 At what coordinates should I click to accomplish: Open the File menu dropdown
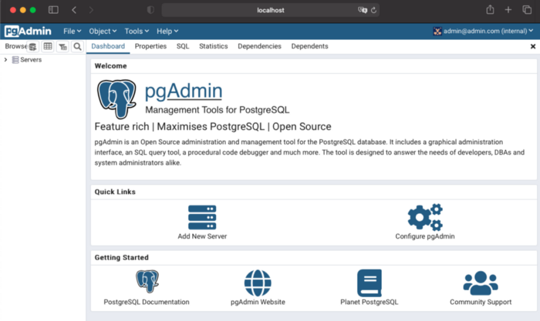tap(72, 32)
